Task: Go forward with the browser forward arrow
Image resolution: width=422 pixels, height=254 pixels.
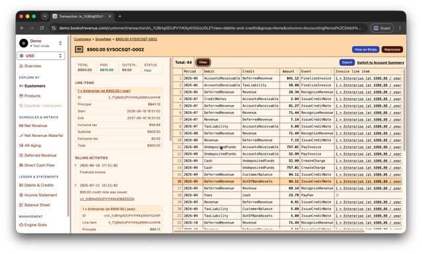Action: (x=32, y=28)
